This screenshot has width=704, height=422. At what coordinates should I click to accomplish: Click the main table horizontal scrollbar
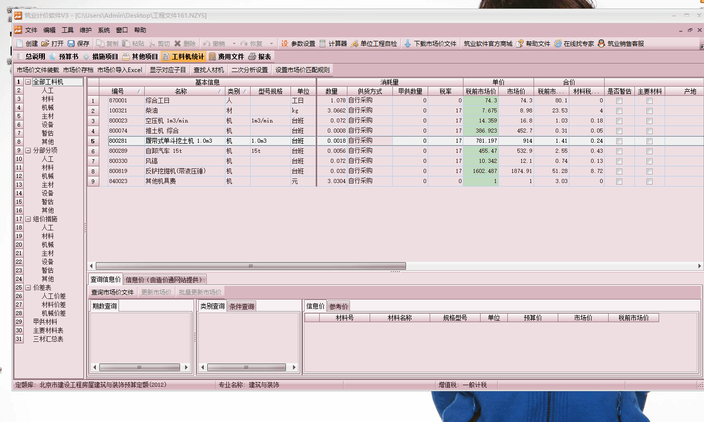pyautogui.click(x=251, y=266)
